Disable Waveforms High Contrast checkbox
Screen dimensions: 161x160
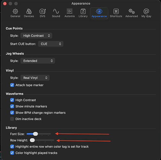pos(12,100)
